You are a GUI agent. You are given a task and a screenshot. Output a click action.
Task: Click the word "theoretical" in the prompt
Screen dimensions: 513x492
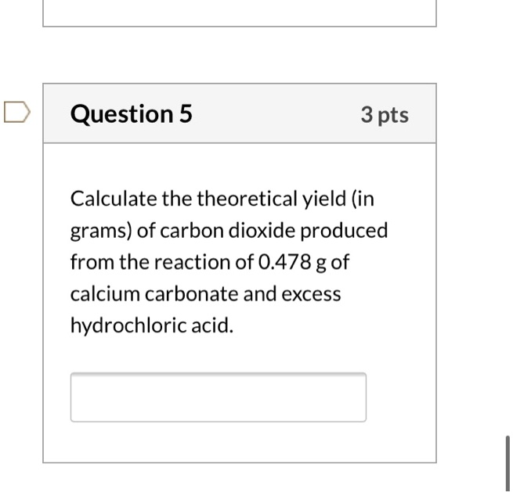(247, 199)
